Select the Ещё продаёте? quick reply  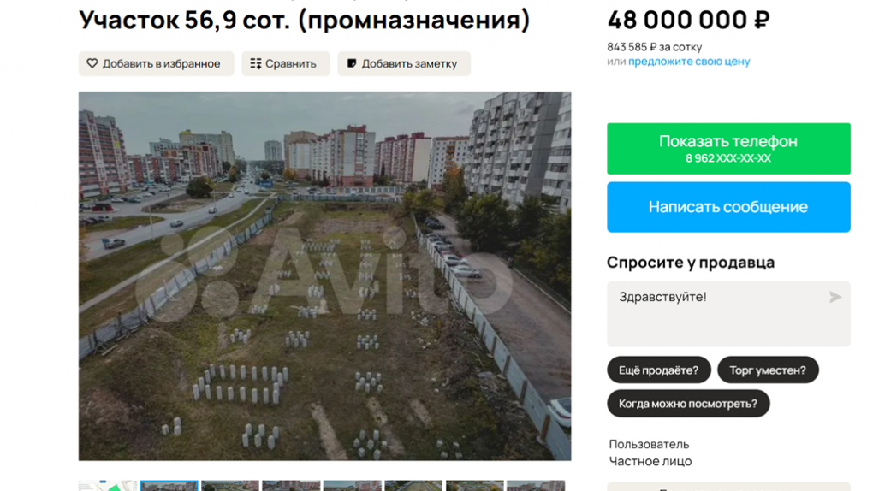coord(659,370)
